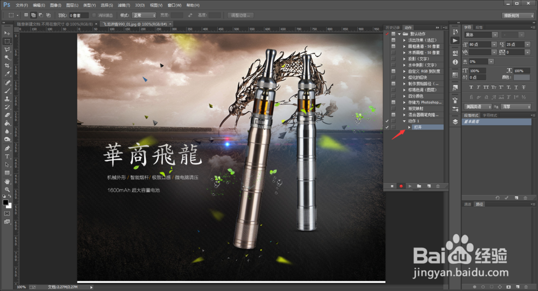This screenshot has width=538, height=291.
Task: Click Add to selection mode icon
Action: pyautogui.click(x=33, y=15)
